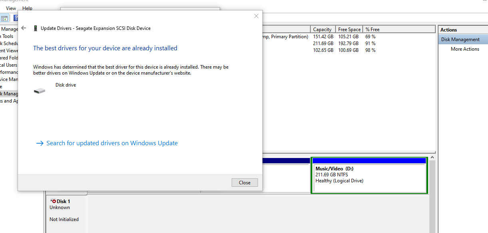
Task: Sort volumes by % Free column
Action: click(x=399, y=29)
